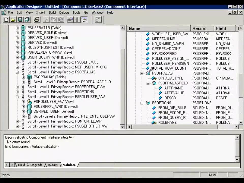
Task: Collapse the PSOPTIONS collection in Name pane
Action: pyautogui.click(x=142, y=103)
